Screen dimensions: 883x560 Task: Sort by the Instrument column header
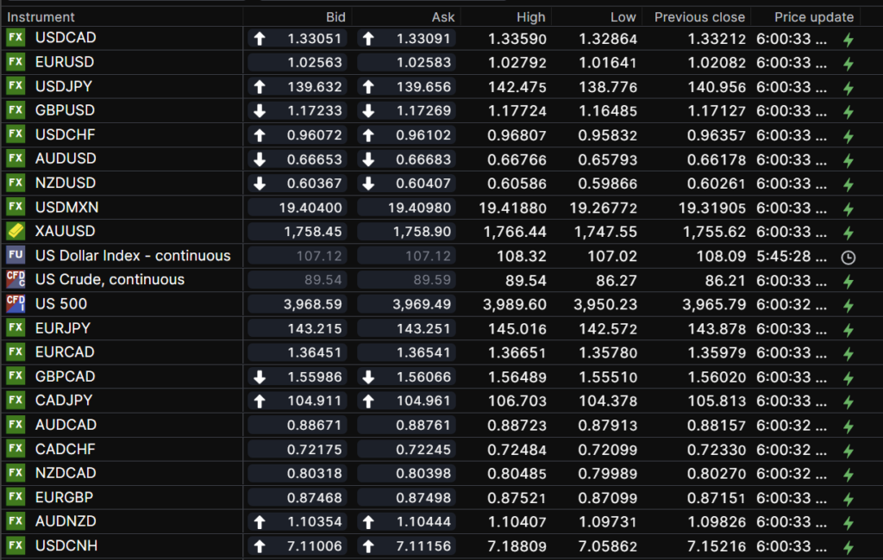(41, 17)
